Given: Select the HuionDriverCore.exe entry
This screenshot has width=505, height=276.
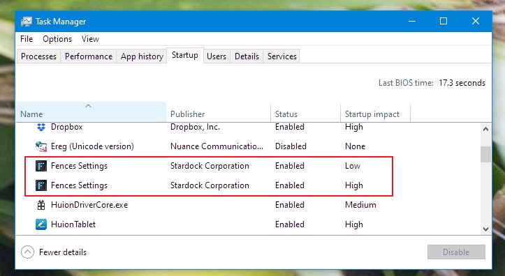Looking at the screenshot, I should tap(89, 205).
